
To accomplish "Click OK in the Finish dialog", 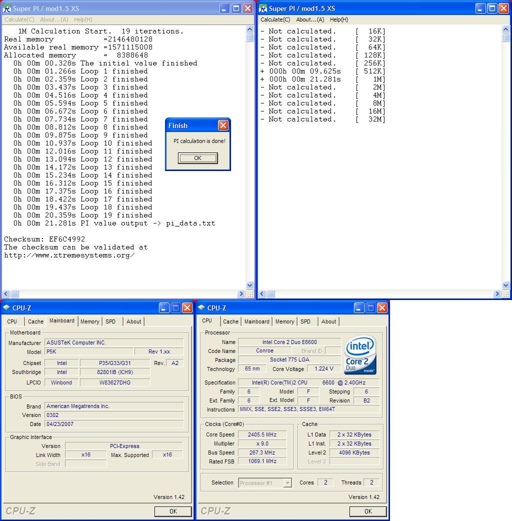I will pyautogui.click(x=197, y=158).
